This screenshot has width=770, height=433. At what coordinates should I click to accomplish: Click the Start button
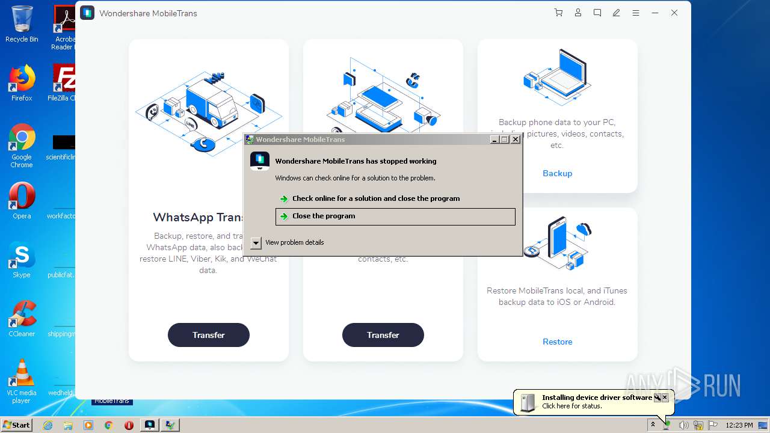(17, 425)
